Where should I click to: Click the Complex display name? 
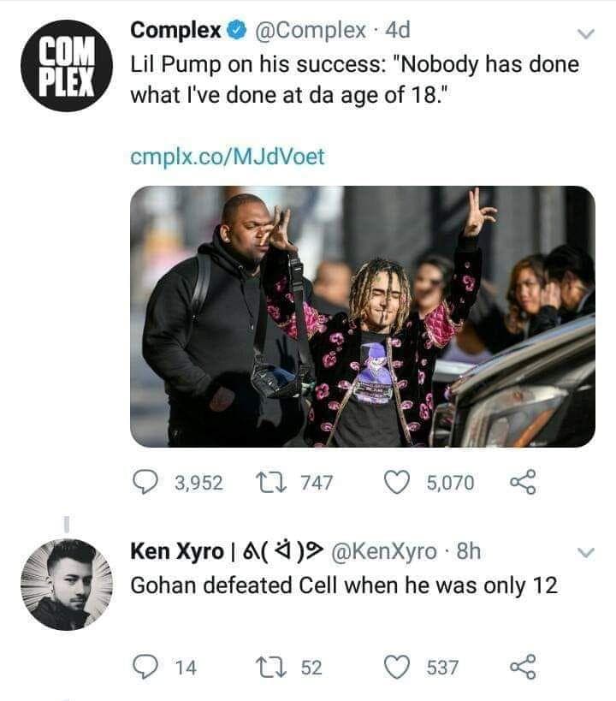point(174,31)
